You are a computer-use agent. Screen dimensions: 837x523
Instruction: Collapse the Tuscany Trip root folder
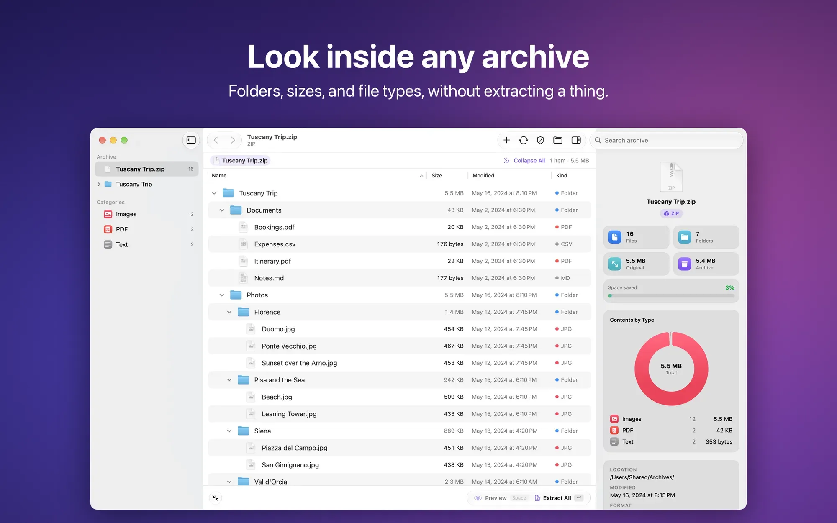pos(214,193)
